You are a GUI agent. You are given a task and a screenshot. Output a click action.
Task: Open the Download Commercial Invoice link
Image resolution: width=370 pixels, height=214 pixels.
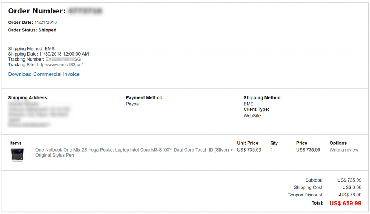(44, 74)
